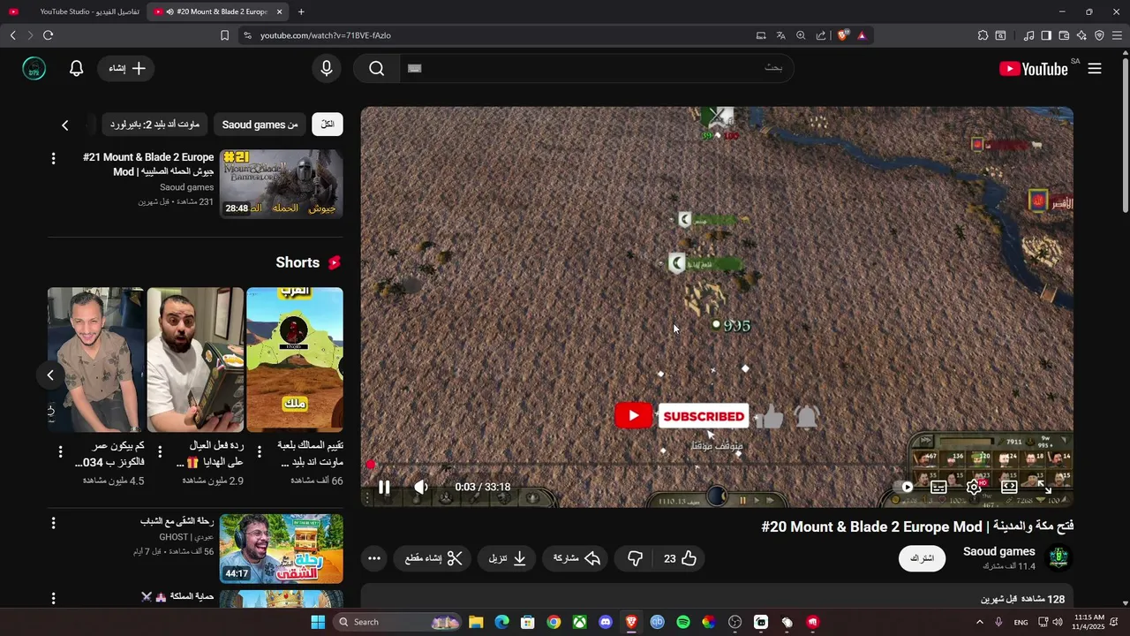Open Discord from the taskbar
This screenshot has height=636, width=1130.
click(x=605, y=622)
